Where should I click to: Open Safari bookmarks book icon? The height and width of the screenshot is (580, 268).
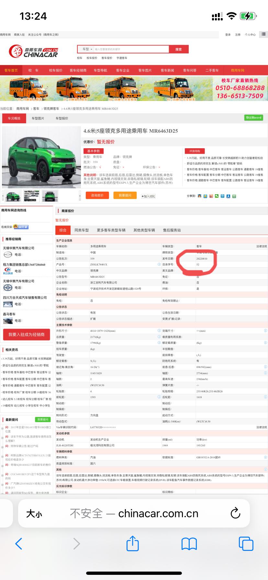point(189,544)
